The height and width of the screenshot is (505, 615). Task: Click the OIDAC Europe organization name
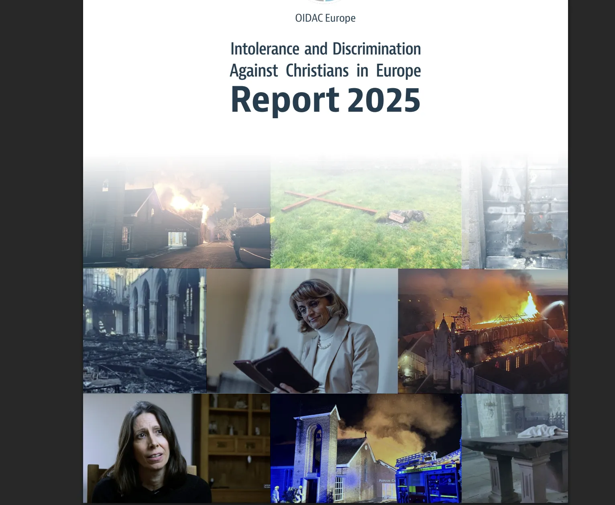click(x=325, y=18)
